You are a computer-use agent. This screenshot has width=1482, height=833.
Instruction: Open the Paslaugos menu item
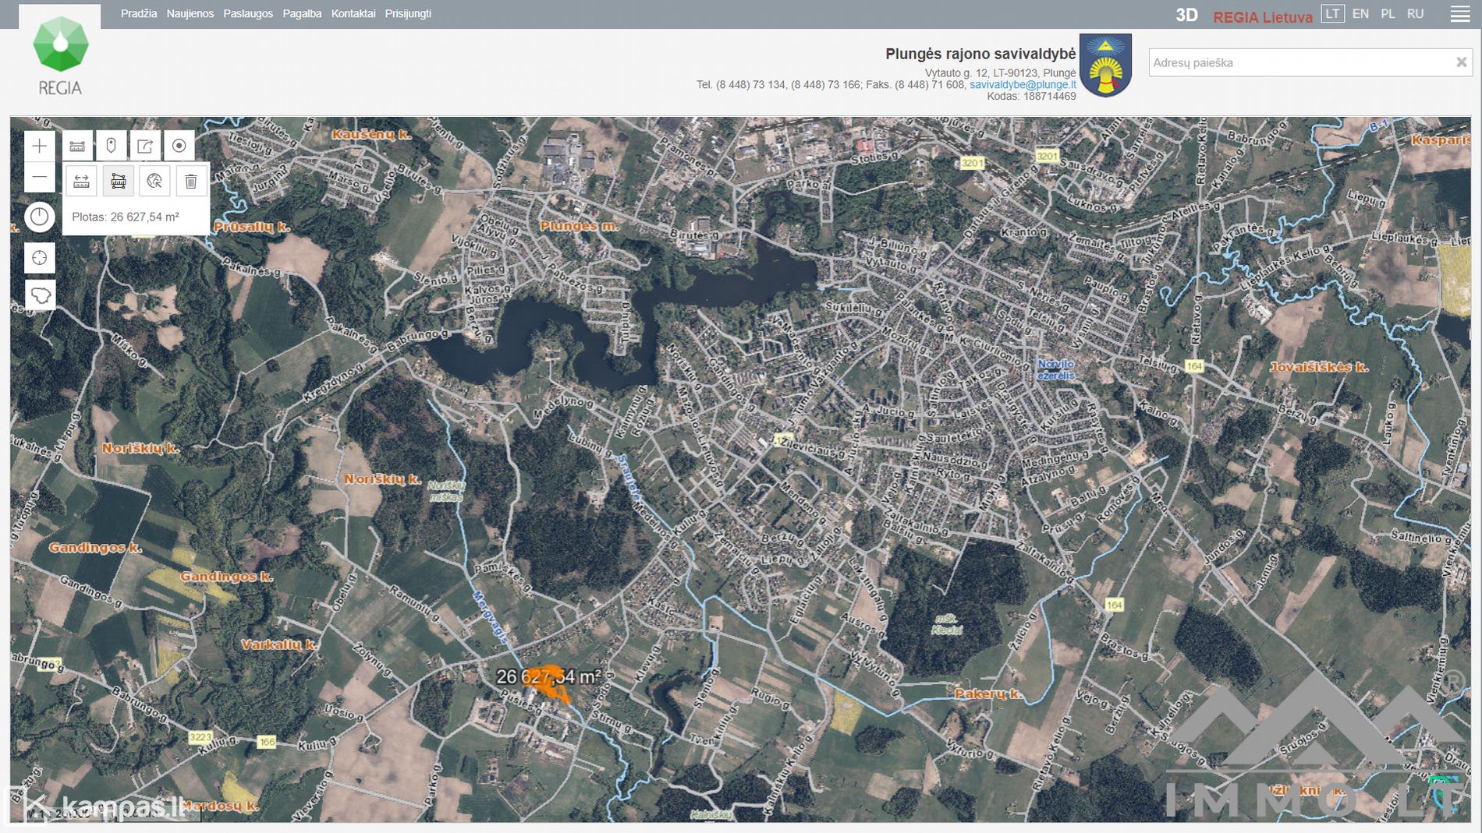(248, 14)
